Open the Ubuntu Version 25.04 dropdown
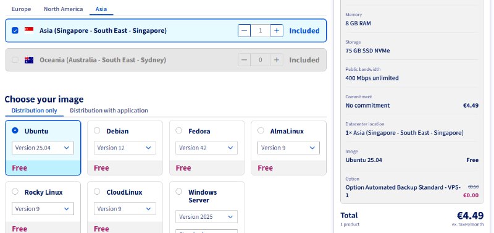Image resolution: width=494 pixels, height=233 pixels. coord(43,148)
